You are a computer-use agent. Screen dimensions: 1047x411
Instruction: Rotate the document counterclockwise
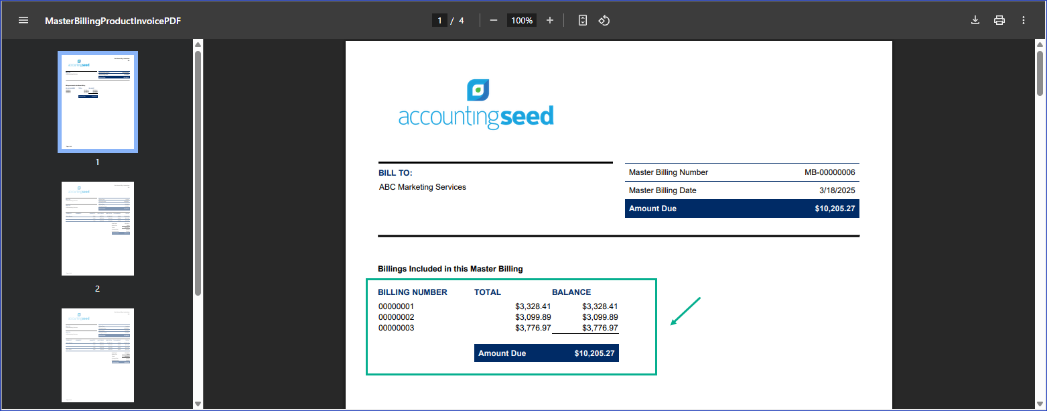coord(604,20)
